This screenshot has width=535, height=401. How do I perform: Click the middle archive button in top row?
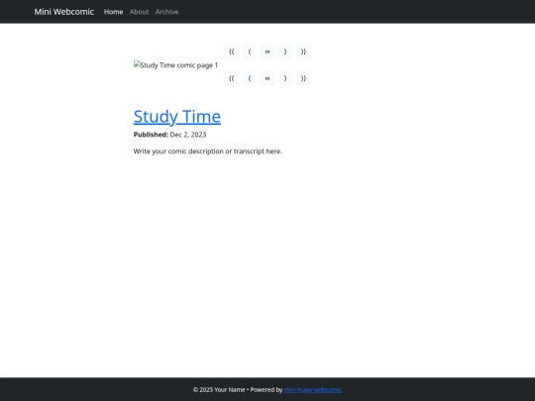[x=267, y=51]
